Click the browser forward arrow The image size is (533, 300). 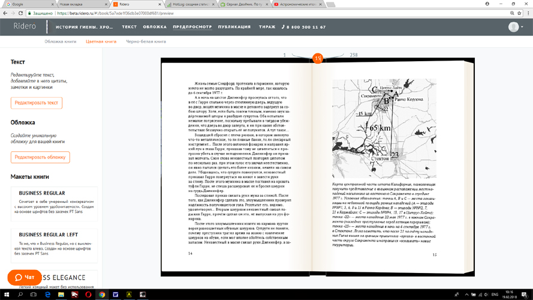[x=13, y=13]
